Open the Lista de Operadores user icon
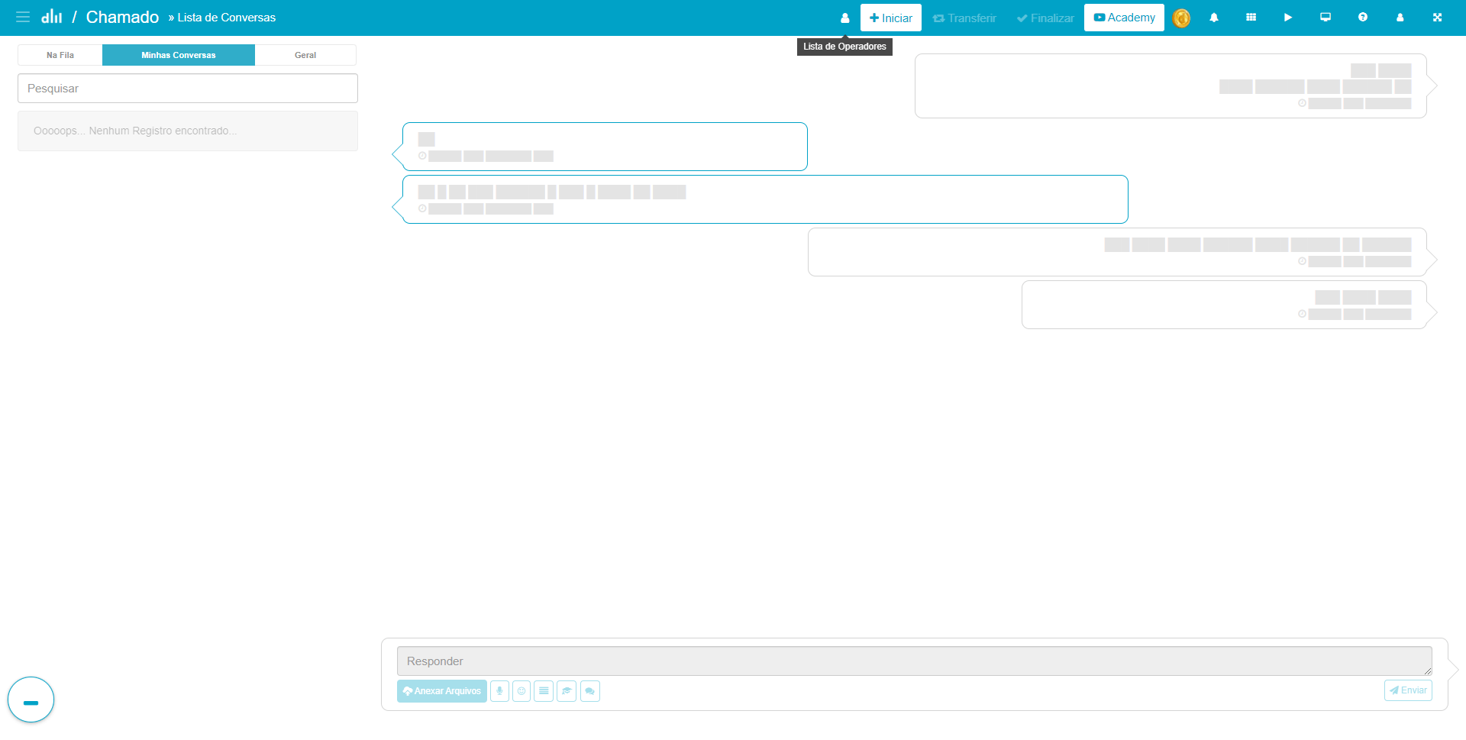1466x740 pixels. point(844,18)
